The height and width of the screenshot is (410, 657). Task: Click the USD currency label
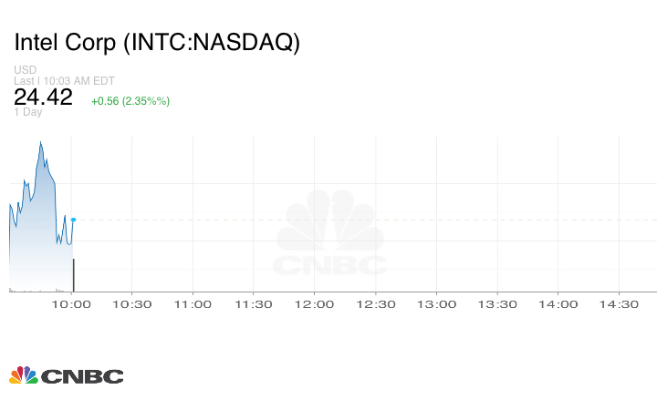pos(25,70)
